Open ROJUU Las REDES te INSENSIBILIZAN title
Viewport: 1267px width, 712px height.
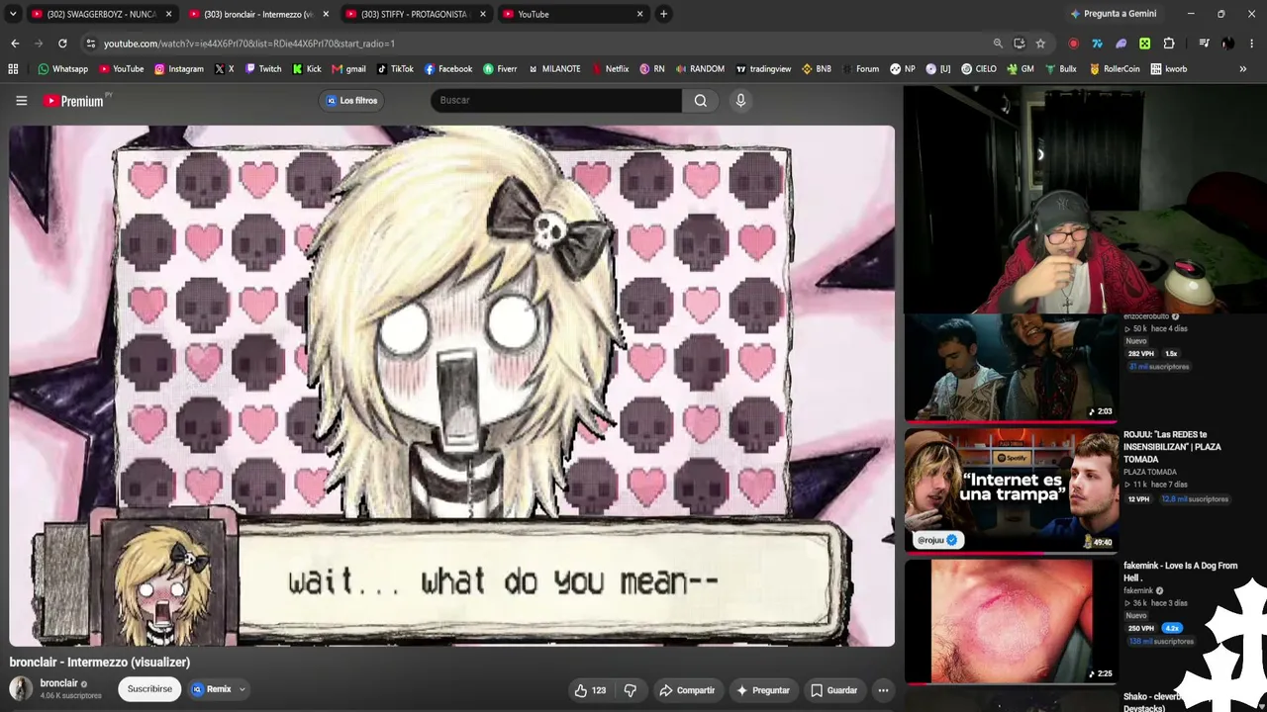[1172, 447]
